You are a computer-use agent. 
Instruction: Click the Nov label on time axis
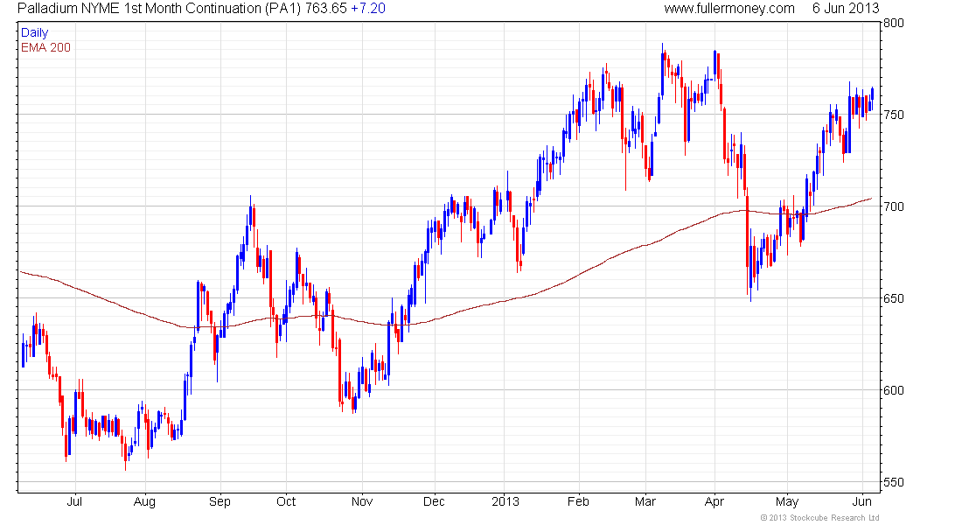pos(362,501)
